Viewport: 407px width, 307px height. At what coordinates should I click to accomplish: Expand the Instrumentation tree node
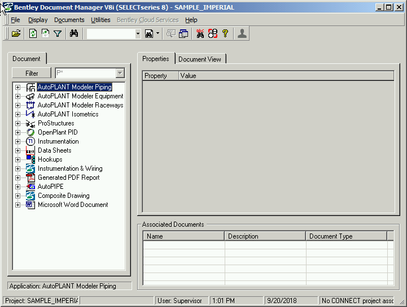(17, 142)
